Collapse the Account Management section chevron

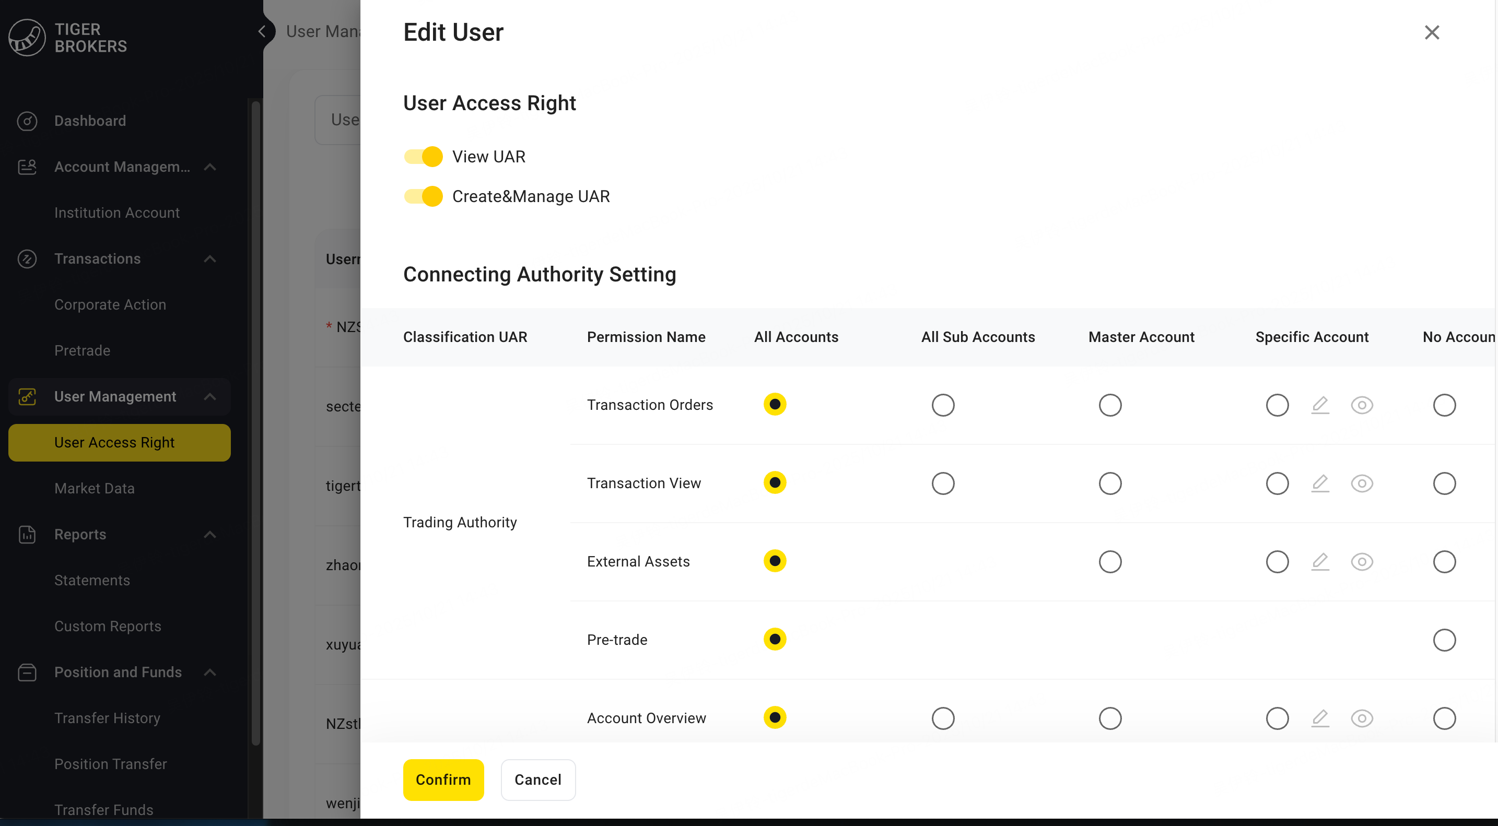click(x=210, y=167)
